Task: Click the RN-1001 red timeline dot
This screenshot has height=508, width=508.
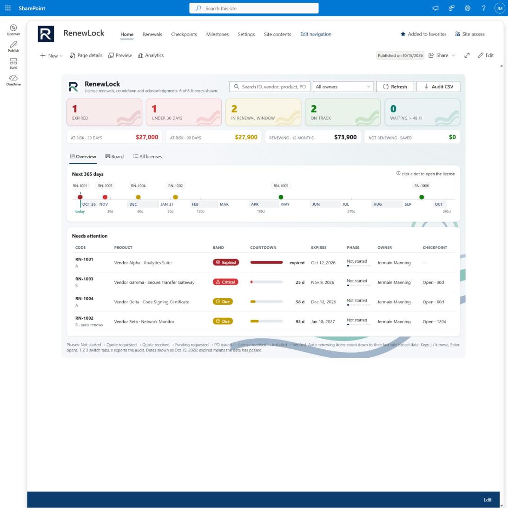Action: tap(80, 197)
